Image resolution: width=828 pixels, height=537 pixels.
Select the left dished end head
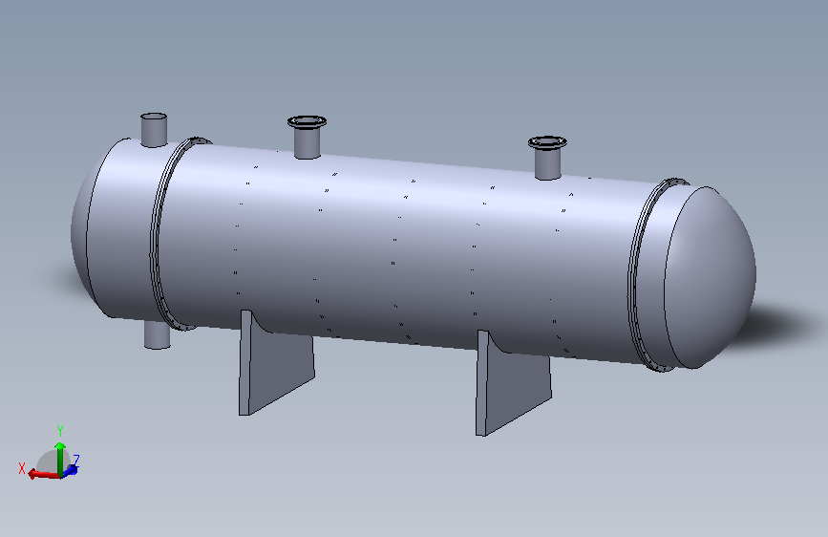point(79,232)
